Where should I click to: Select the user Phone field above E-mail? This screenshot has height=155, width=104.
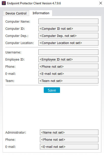point(68,66)
